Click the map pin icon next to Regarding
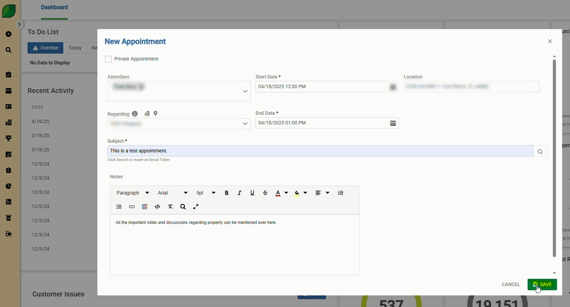570x307 pixels. click(x=155, y=113)
